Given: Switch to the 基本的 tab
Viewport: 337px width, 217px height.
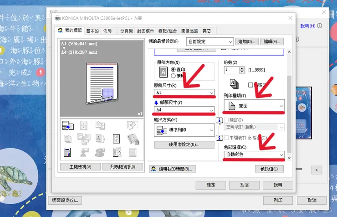Looking at the screenshot, I should [x=92, y=31].
